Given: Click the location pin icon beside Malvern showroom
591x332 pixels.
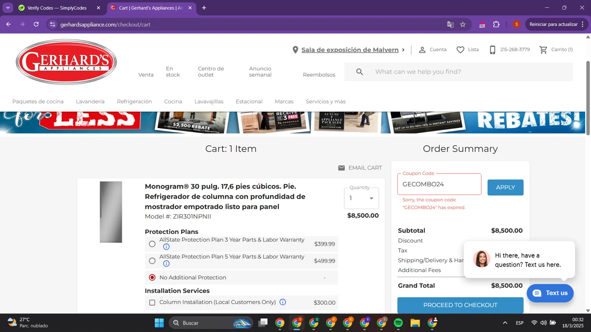Looking at the screenshot, I should coord(295,50).
